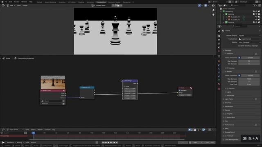Click the Blender logo icon
This screenshot has height=147, width=262.
(x=2, y=2)
